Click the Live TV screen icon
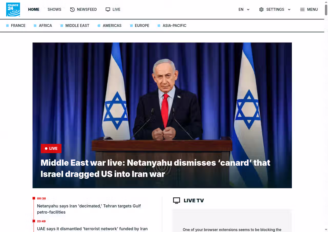The height and width of the screenshot is (232, 328). 177,201
